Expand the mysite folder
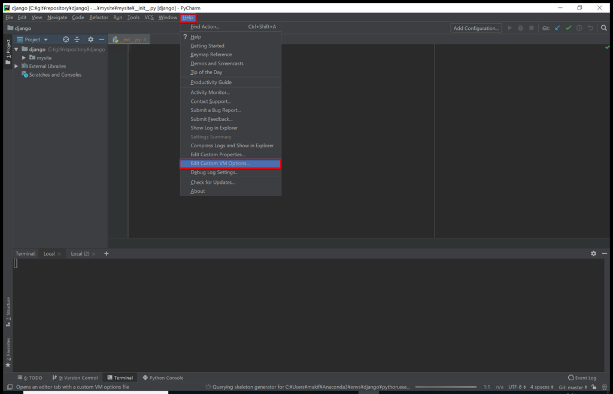Viewport: 613px width, 394px height. [24, 58]
